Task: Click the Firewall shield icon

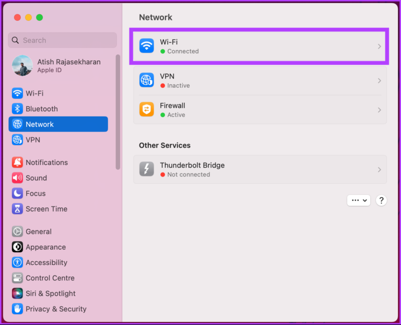Action: pyautogui.click(x=147, y=110)
